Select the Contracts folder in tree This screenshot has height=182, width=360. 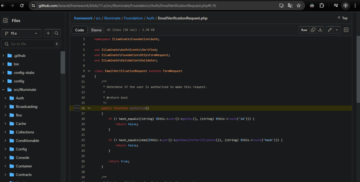tap(24, 175)
